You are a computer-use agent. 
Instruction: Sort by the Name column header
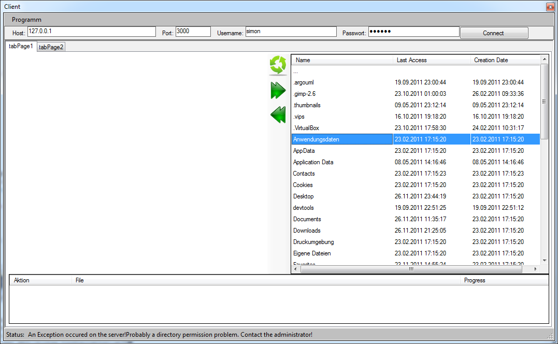[342, 60]
